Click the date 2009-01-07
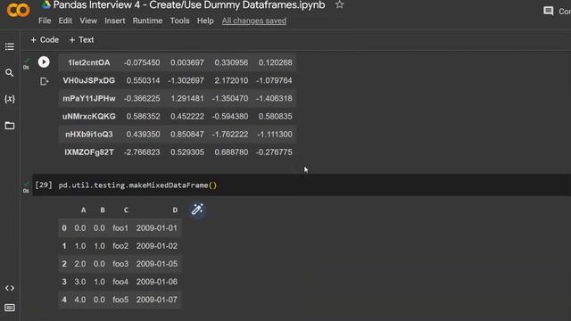Image resolution: width=571 pixels, height=321 pixels. point(157,300)
